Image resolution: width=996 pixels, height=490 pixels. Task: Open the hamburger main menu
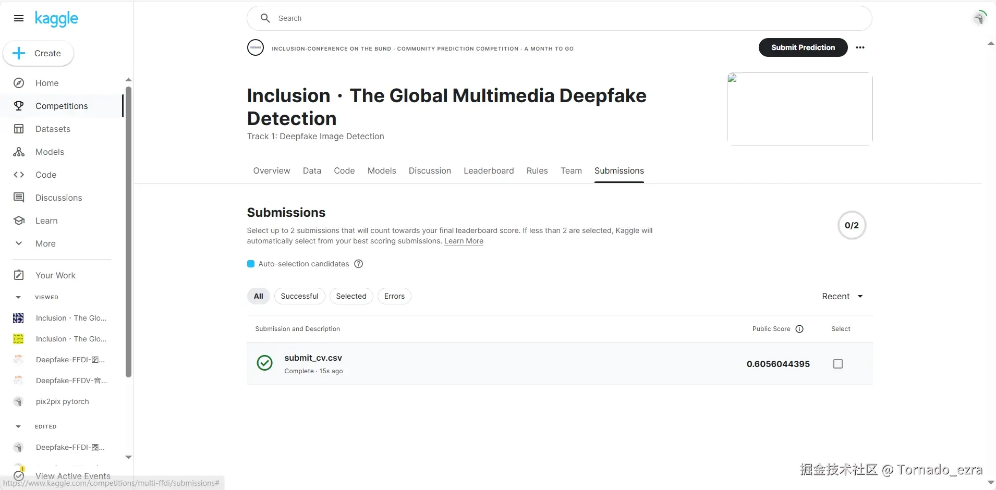(19, 18)
